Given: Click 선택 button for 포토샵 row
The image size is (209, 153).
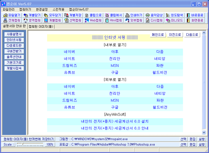Looking at the screenshot, I should (x=183, y=144).
